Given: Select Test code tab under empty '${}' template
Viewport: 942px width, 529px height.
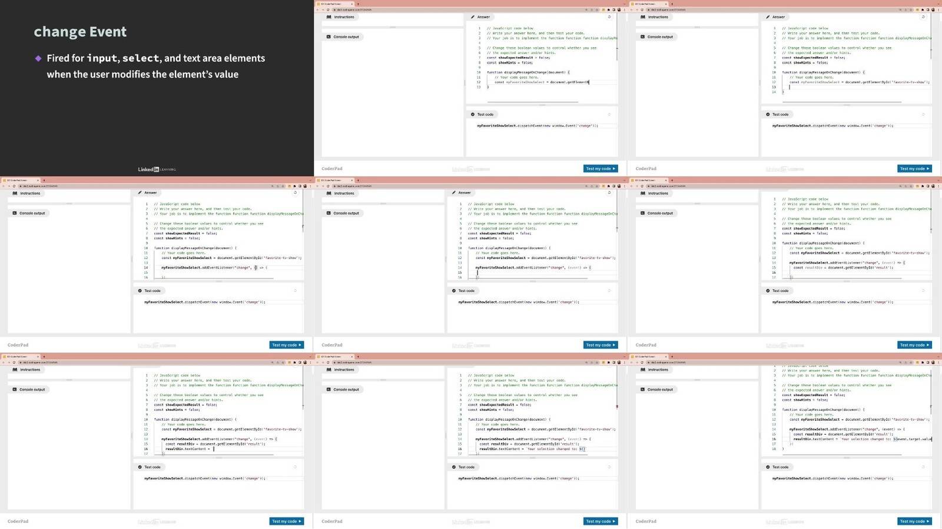Looking at the screenshot, I should pyautogui.click(x=463, y=467).
